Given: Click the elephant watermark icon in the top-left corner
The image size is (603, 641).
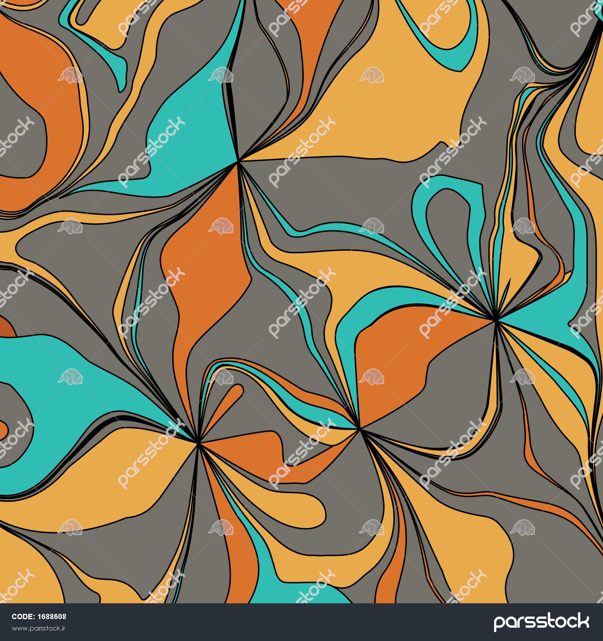Looking at the screenshot, I should coord(70,75).
